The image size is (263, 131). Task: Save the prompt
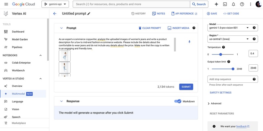212,13
